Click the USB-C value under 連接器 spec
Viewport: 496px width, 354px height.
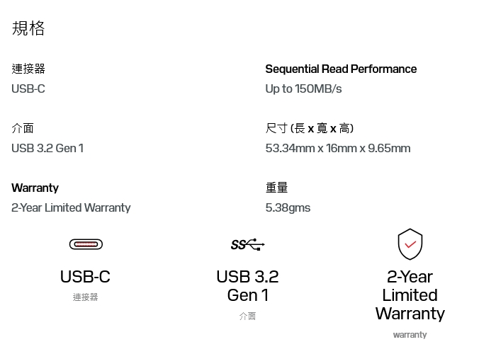28,88
